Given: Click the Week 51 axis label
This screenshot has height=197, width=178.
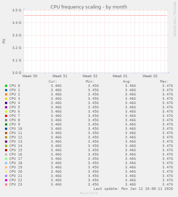Looking at the screenshot, I should [x=60, y=76].
